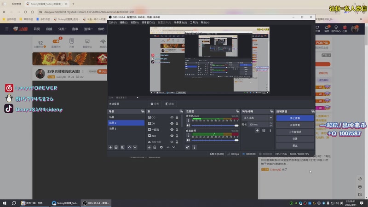Screen dimensions: 368x207
Task: Pop out the Scene Transitions dock
Action: tap(271, 111)
